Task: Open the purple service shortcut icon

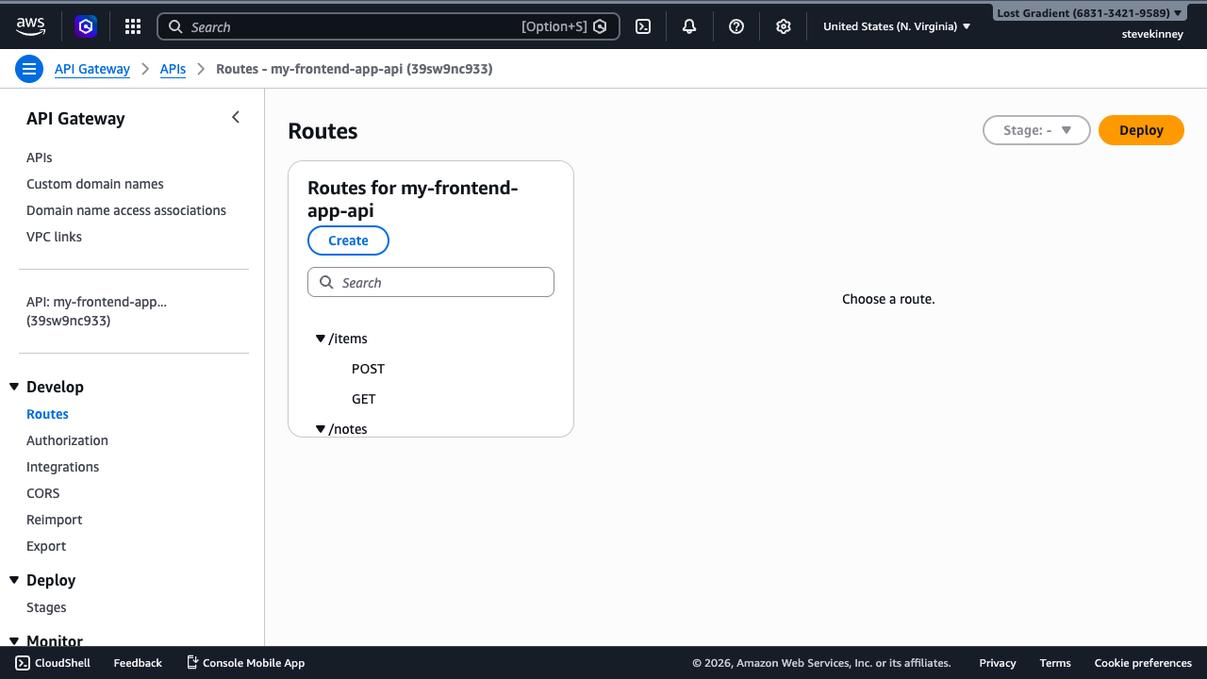Action: click(87, 26)
